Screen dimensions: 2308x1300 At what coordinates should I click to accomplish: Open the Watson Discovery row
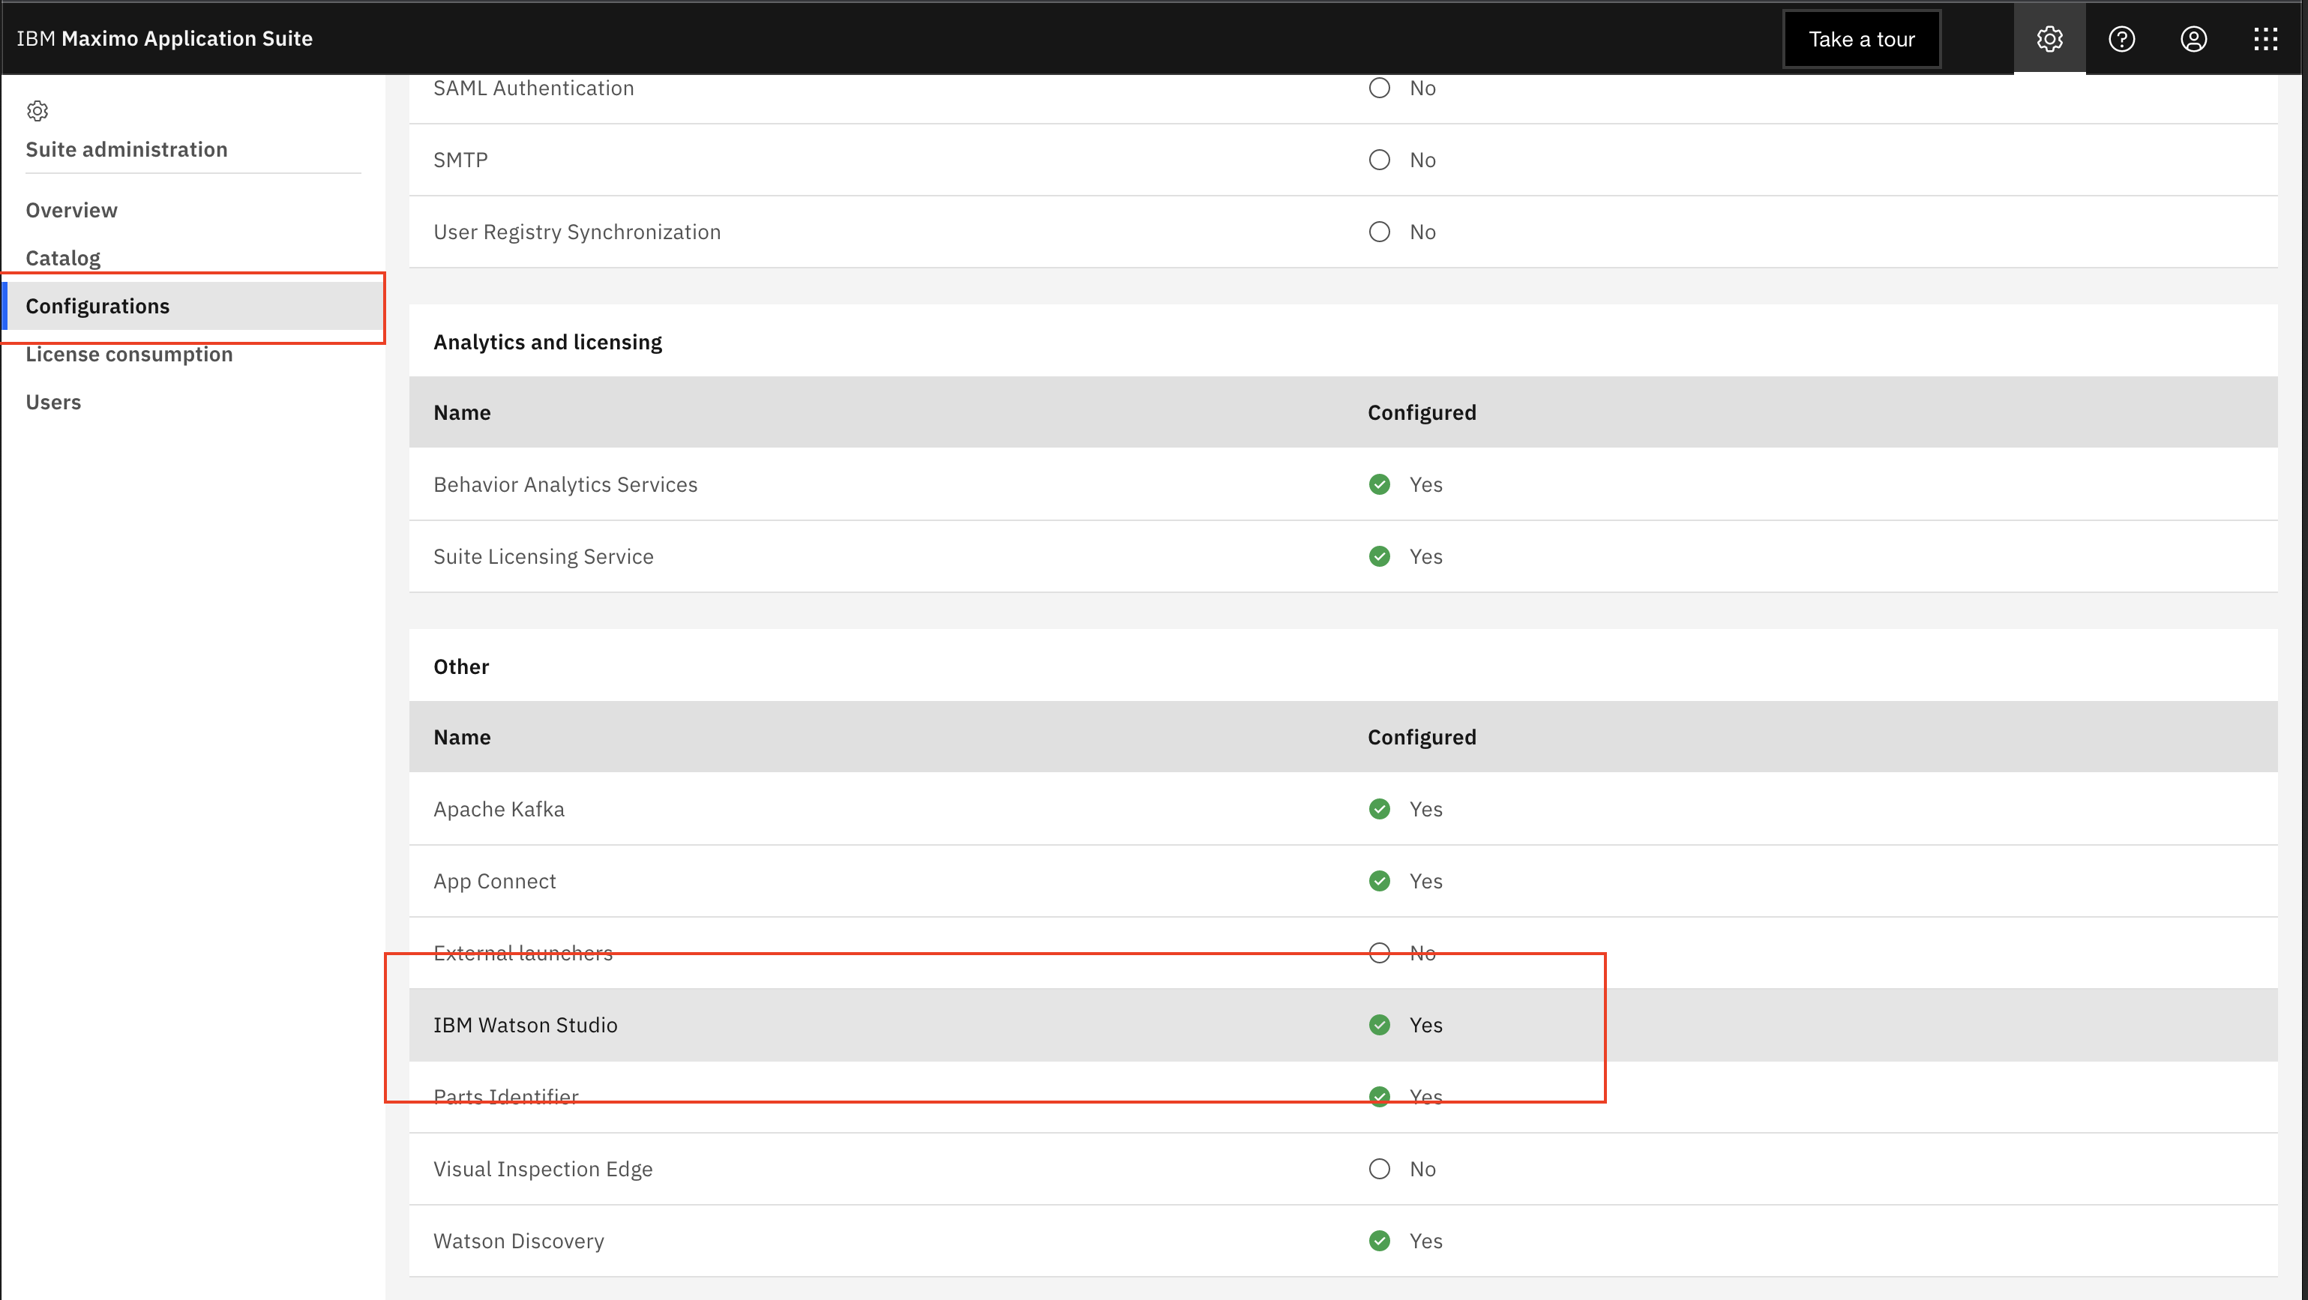(x=1343, y=1241)
